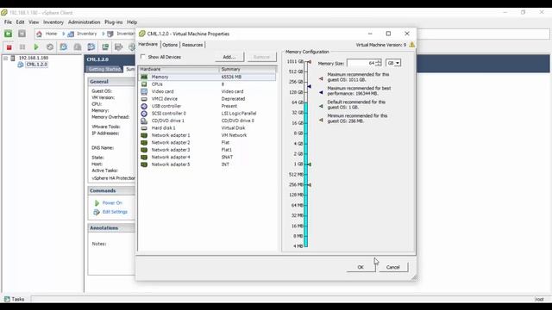
Task: Collapse the 192.168.1.180 tree node
Action: pos(6,58)
